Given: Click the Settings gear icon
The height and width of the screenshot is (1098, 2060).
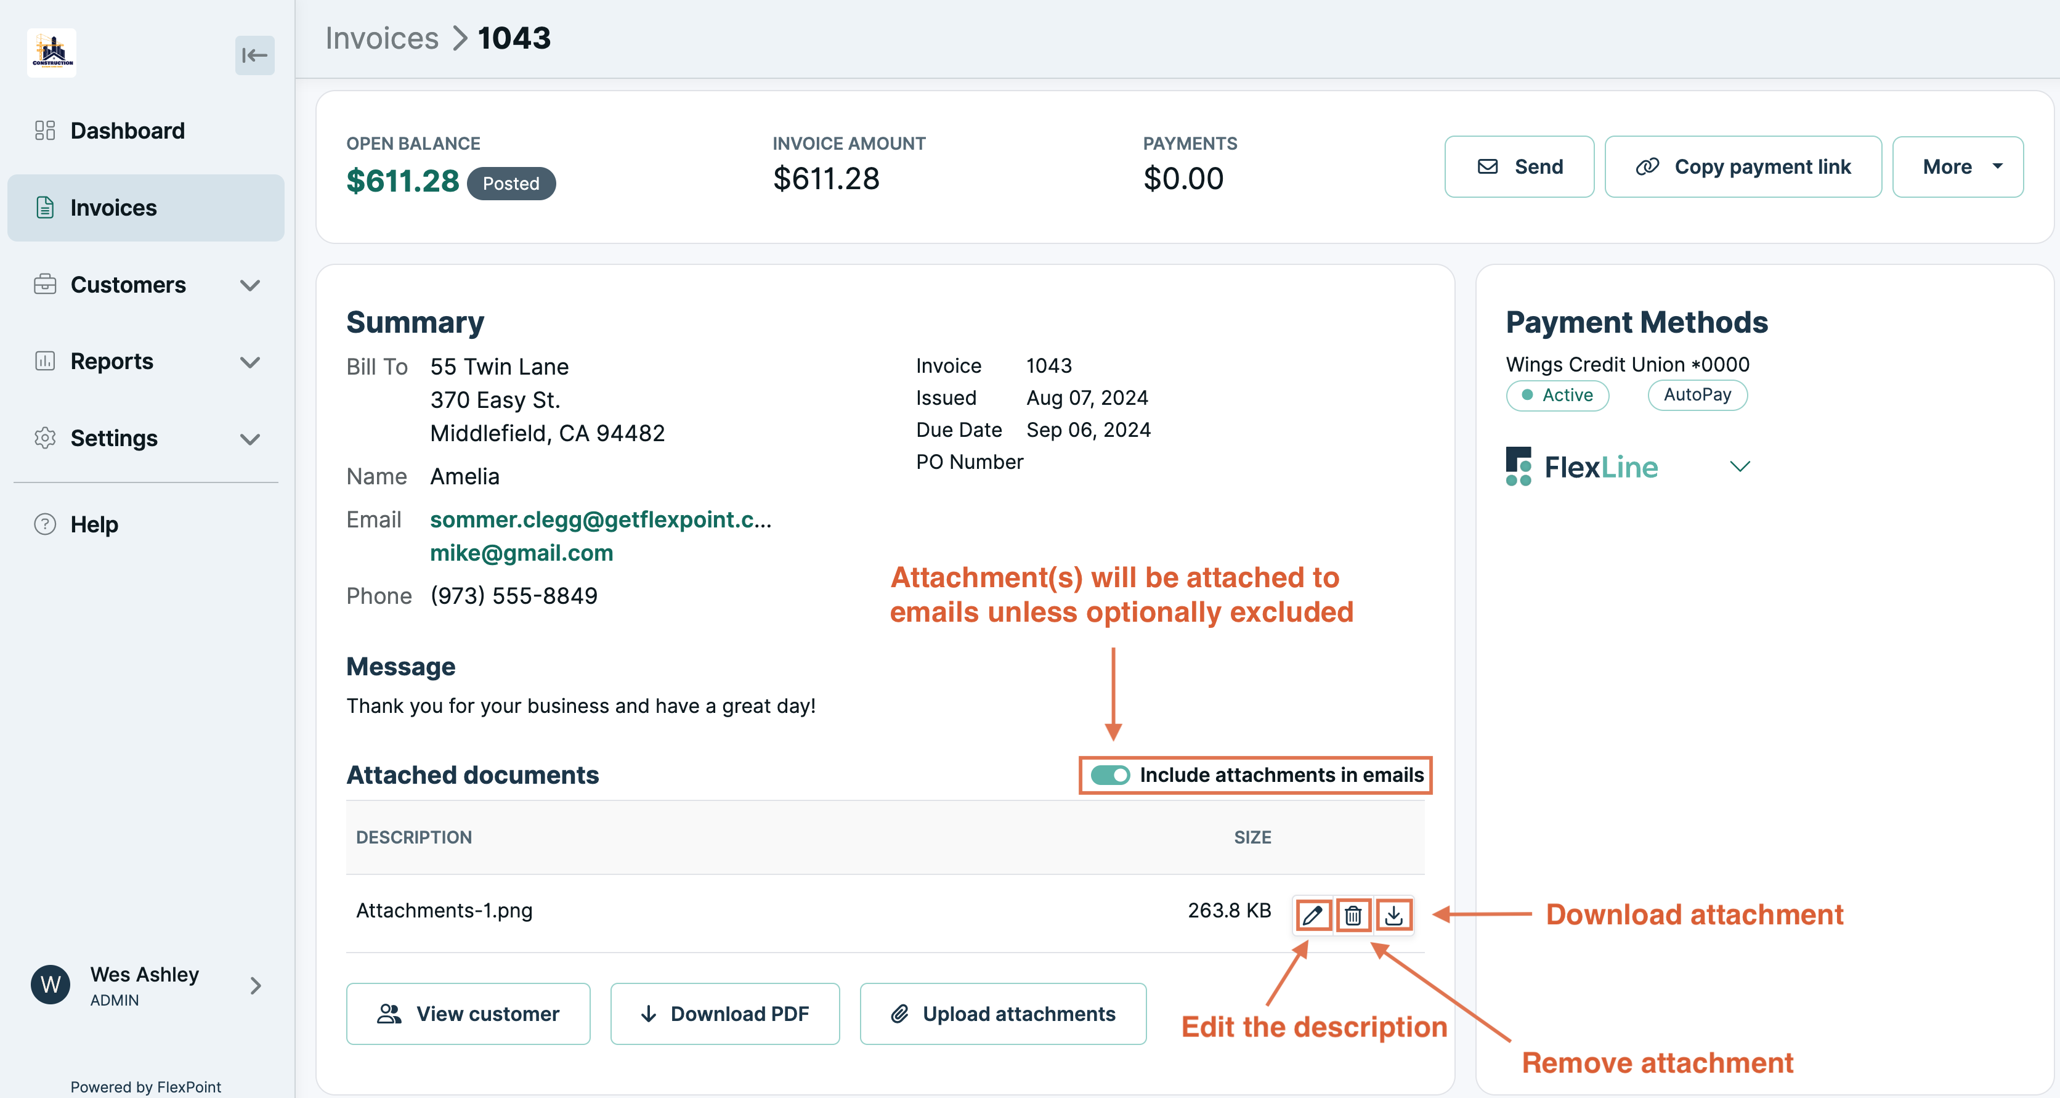Looking at the screenshot, I should click(45, 438).
